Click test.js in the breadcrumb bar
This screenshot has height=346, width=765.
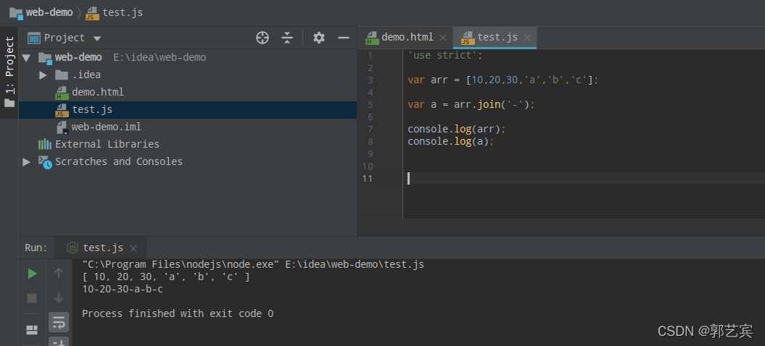115,12
